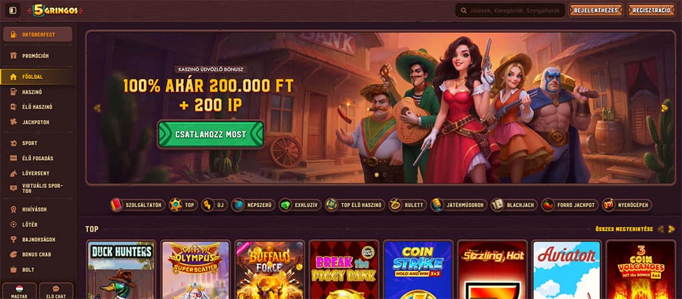Open the Magyar language selector
682x299 pixels.
click(x=19, y=292)
